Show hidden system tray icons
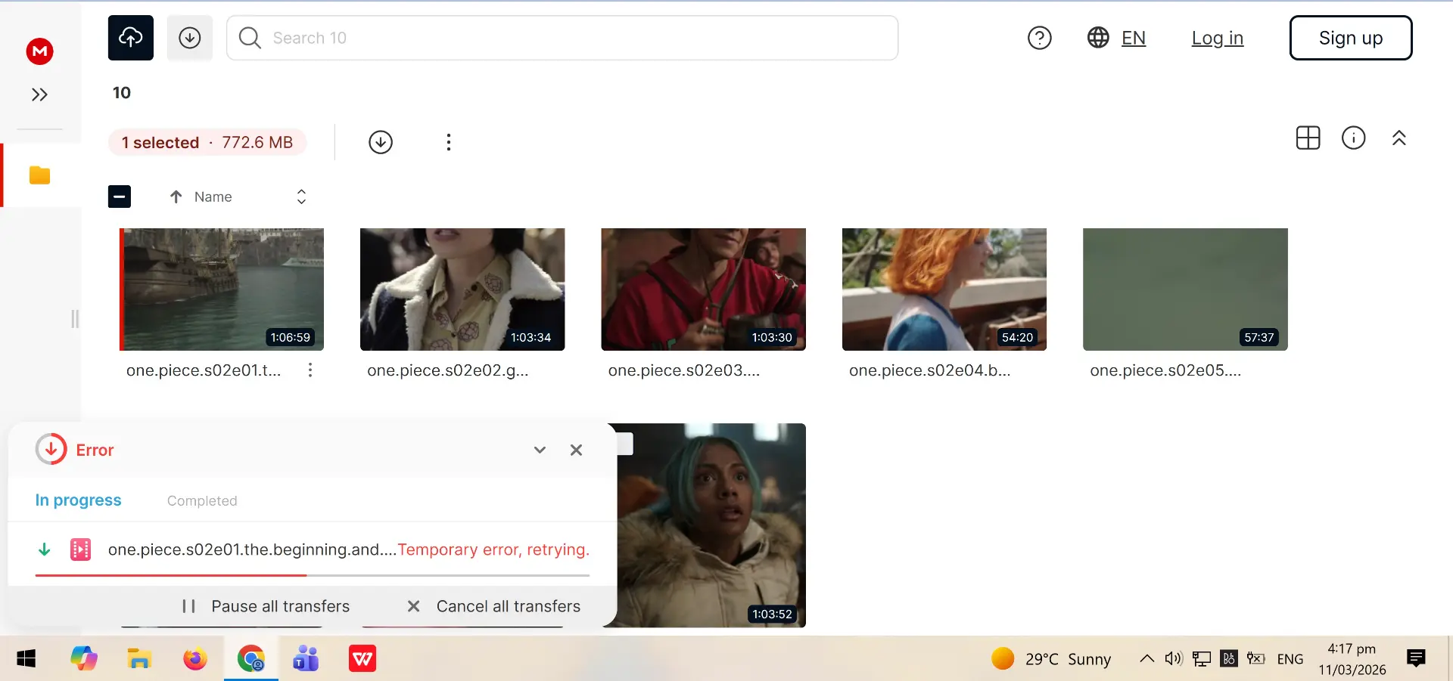The image size is (1453, 681). (1147, 659)
